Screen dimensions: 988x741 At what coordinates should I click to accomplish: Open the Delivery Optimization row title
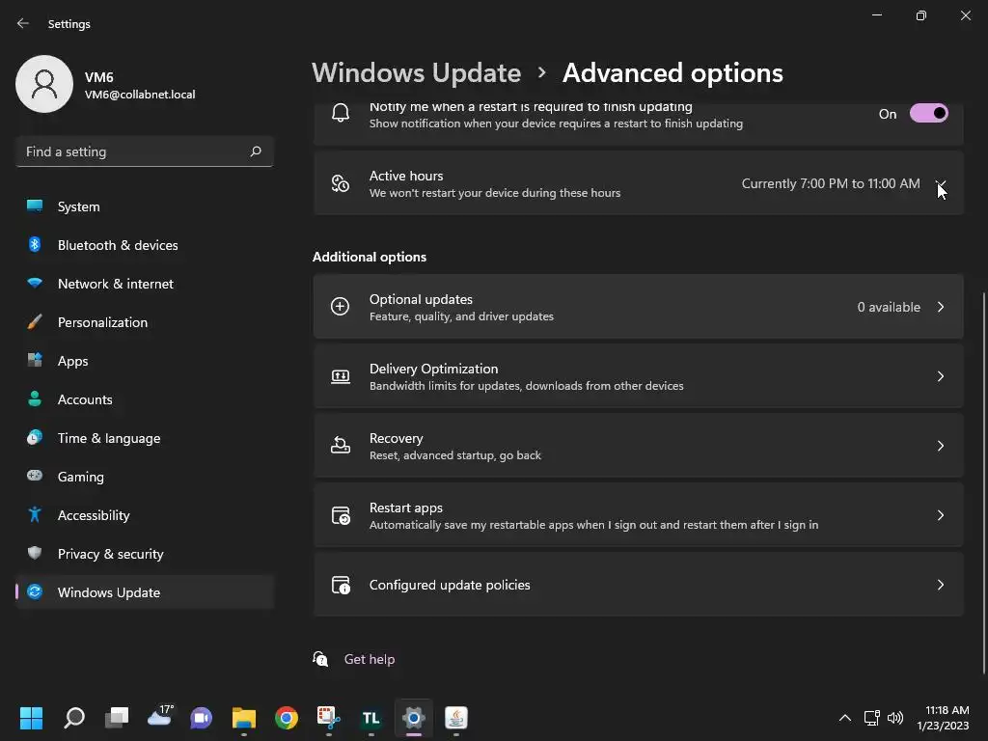pyautogui.click(x=433, y=369)
